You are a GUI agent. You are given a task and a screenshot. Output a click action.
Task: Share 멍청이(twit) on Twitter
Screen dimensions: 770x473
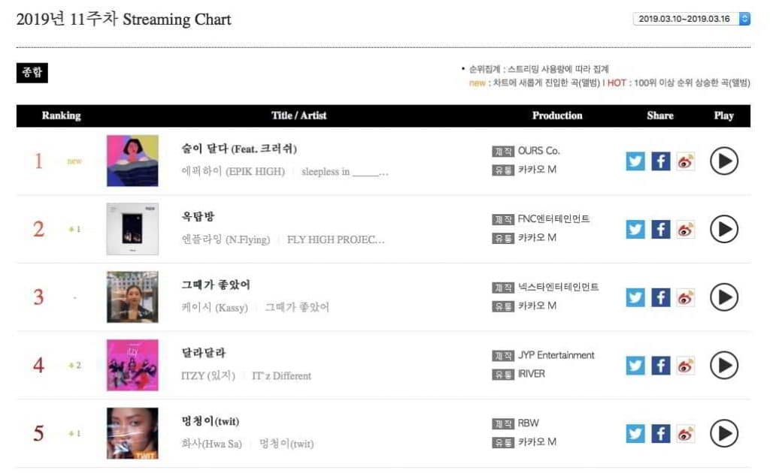pyautogui.click(x=635, y=433)
